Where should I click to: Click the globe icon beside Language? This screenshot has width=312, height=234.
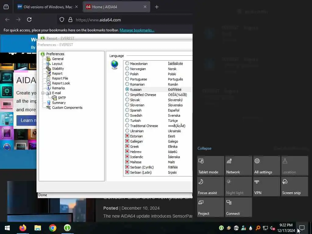(x=115, y=65)
